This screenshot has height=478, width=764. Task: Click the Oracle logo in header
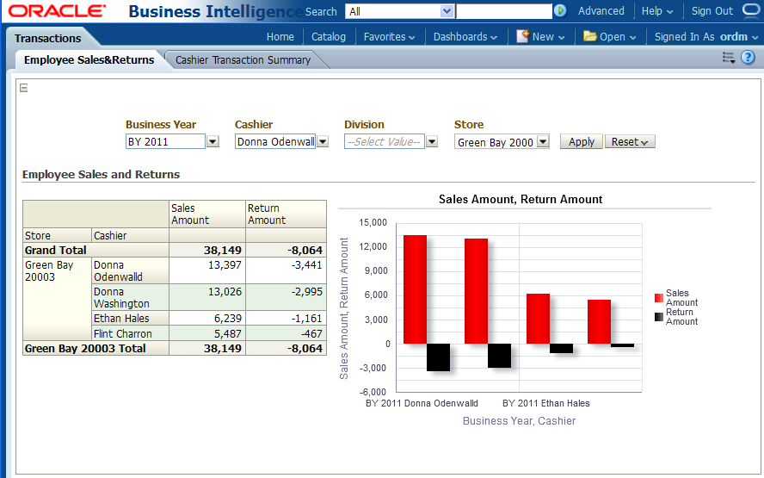point(57,11)
